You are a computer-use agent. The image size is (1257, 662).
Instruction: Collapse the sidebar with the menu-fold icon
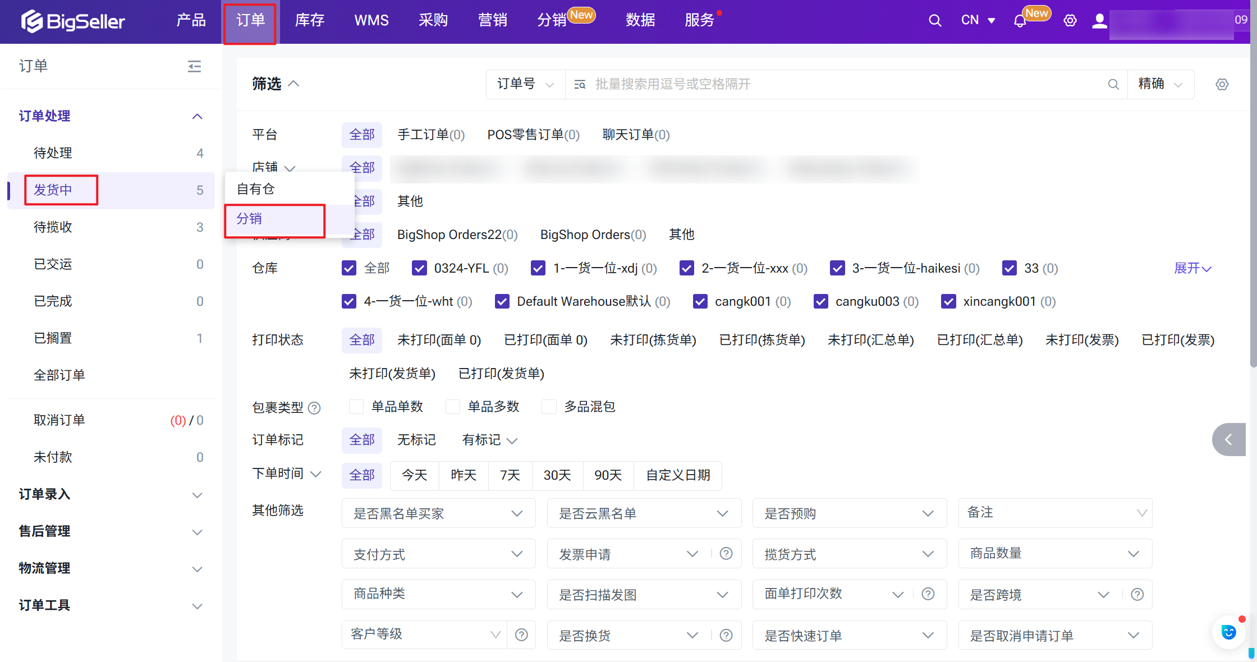194,67
